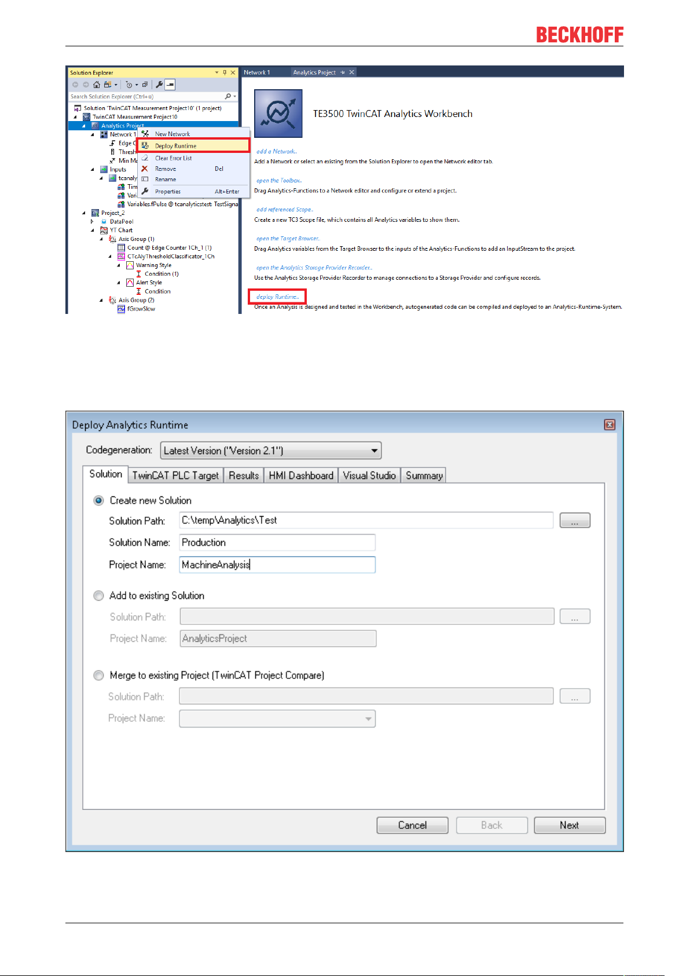Click the DataPool icon in tree

104,222
